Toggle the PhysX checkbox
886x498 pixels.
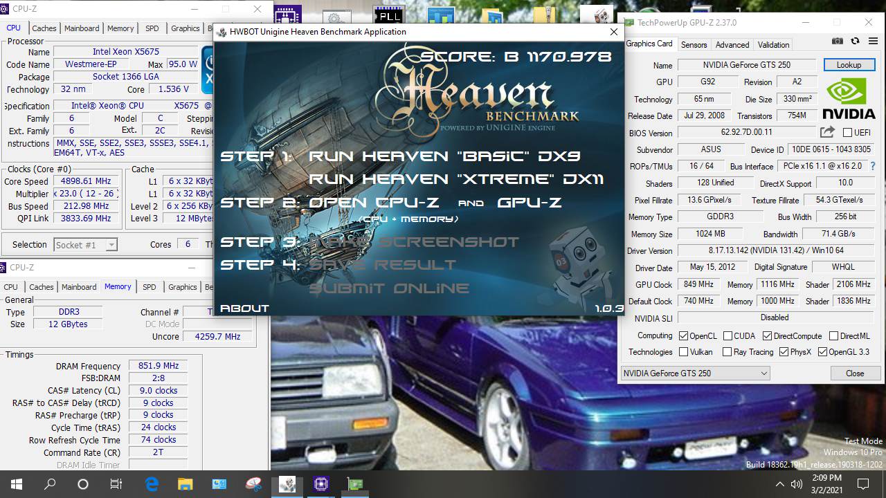(x=784, y=352)
